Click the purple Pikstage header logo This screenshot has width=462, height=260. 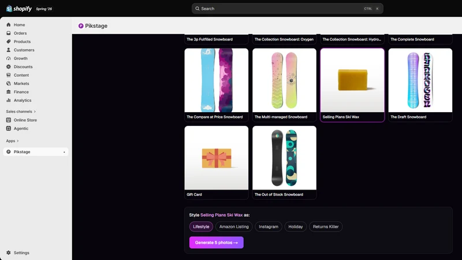point(81,26)
